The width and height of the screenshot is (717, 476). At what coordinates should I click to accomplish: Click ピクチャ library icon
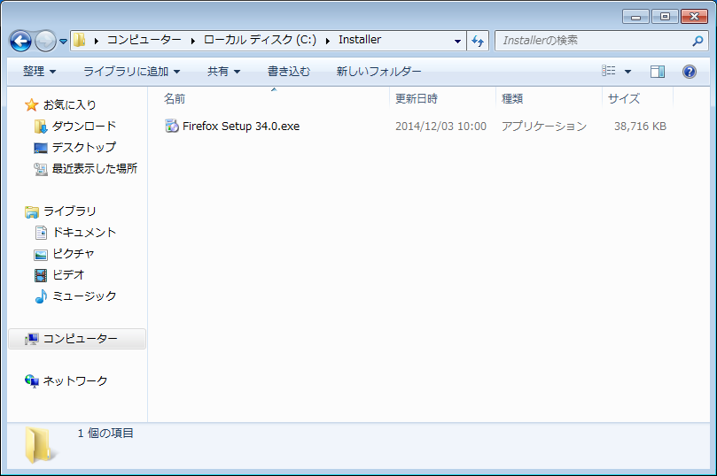[40, 255]
